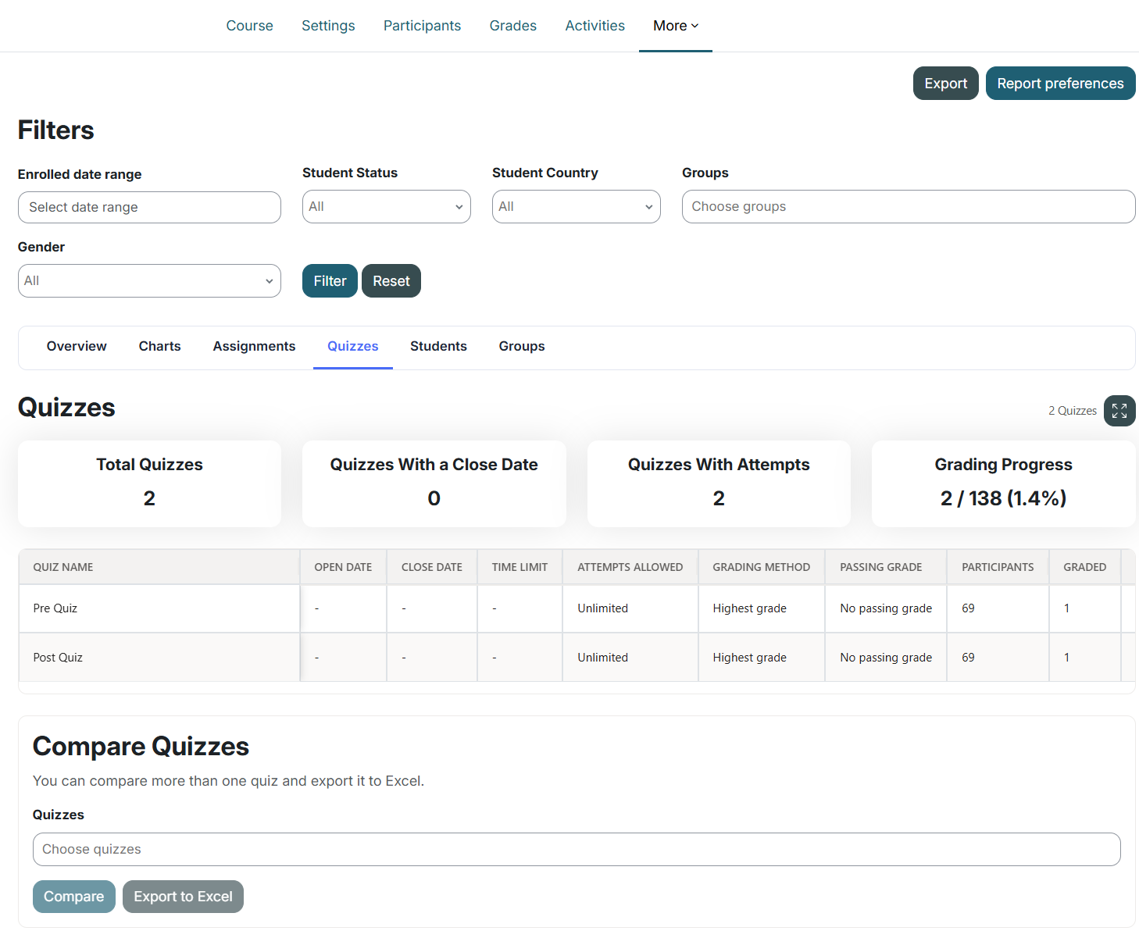The image size is (1139, 938).
Task: Open the More navigation dropdown
Action: coord(676,26)
